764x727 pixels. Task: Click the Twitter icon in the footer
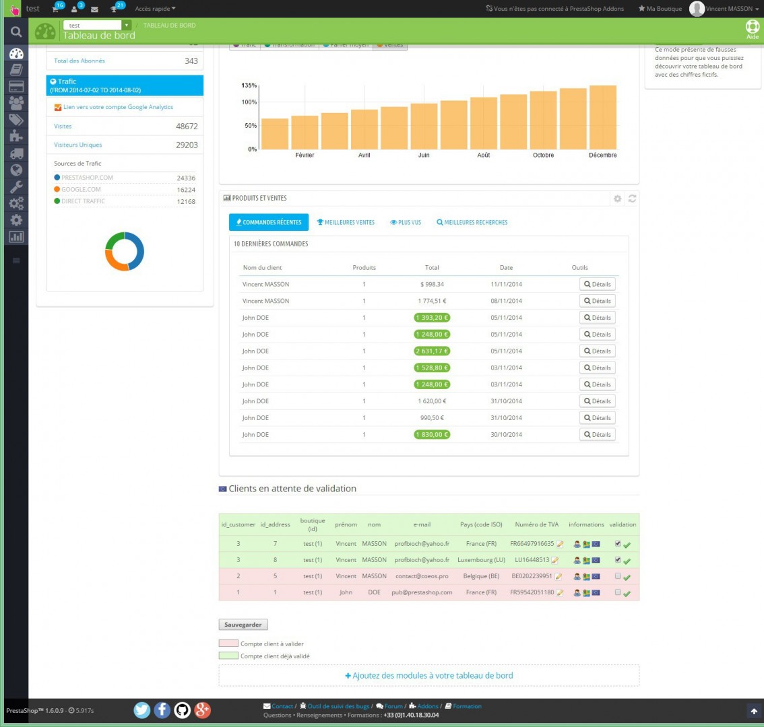141,709
